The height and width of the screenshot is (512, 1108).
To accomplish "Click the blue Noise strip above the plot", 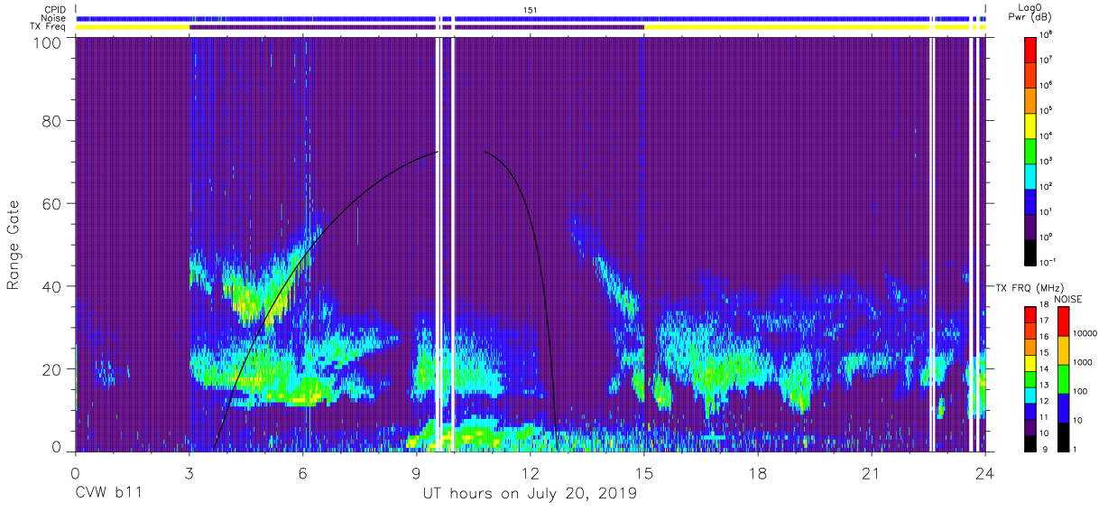I will 531,18.
